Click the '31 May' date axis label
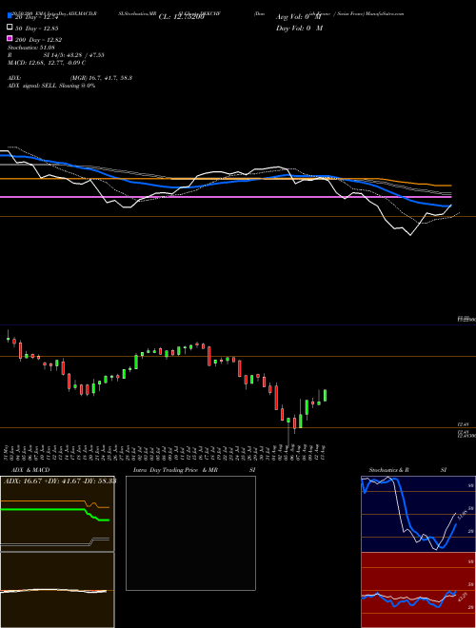 [x=8, y=451]
